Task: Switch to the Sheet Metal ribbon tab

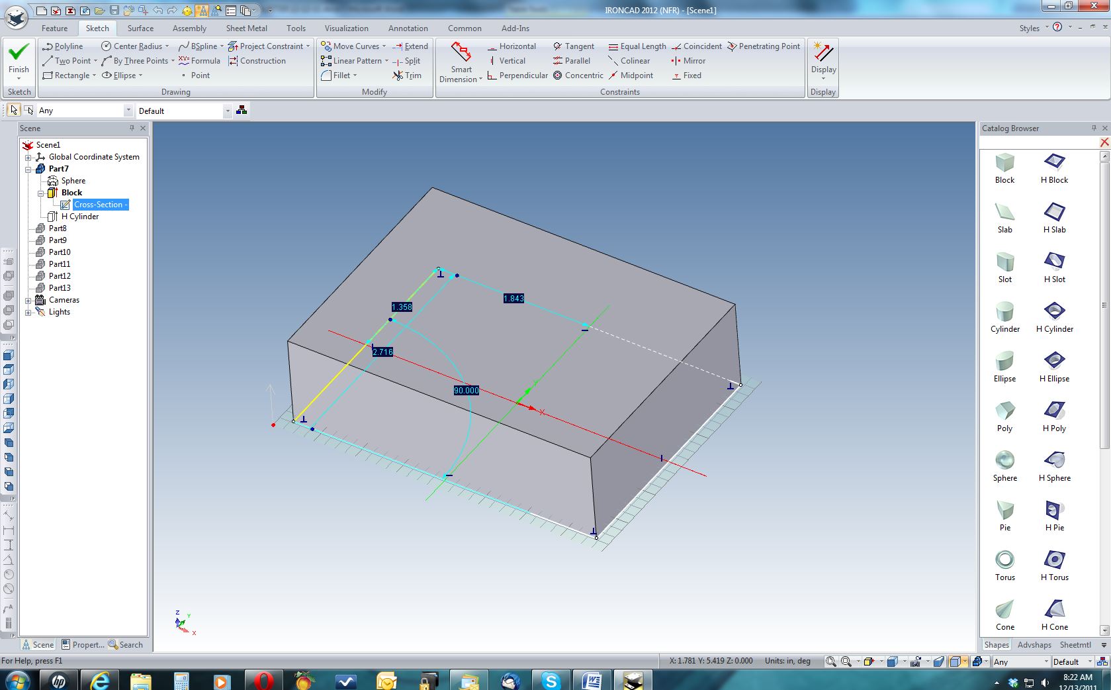Action: pyautogui.click(x=246, y=28)
